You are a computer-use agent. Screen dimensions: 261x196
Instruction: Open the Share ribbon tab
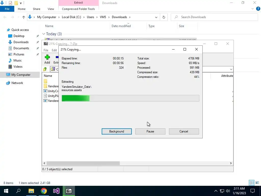pos(36,9)
